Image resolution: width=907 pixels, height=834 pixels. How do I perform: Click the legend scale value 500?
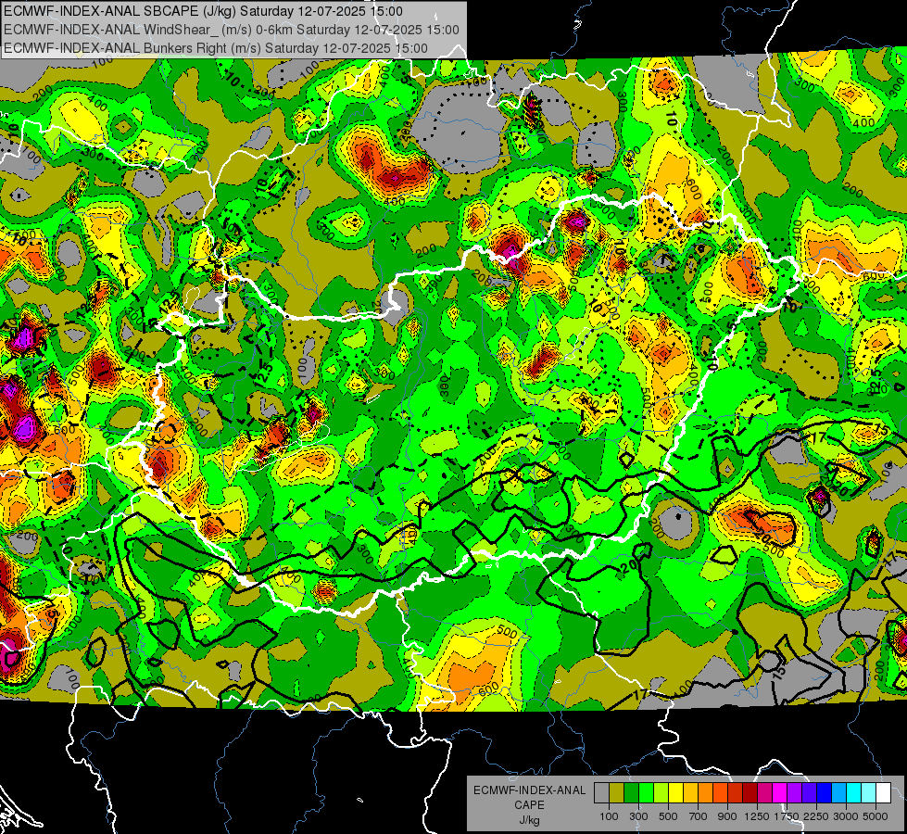(668, 816)
